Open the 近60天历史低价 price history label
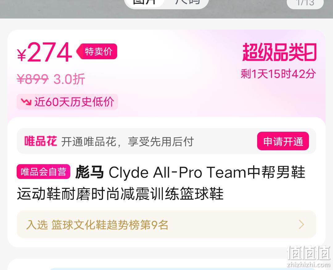 click(67, 102)
